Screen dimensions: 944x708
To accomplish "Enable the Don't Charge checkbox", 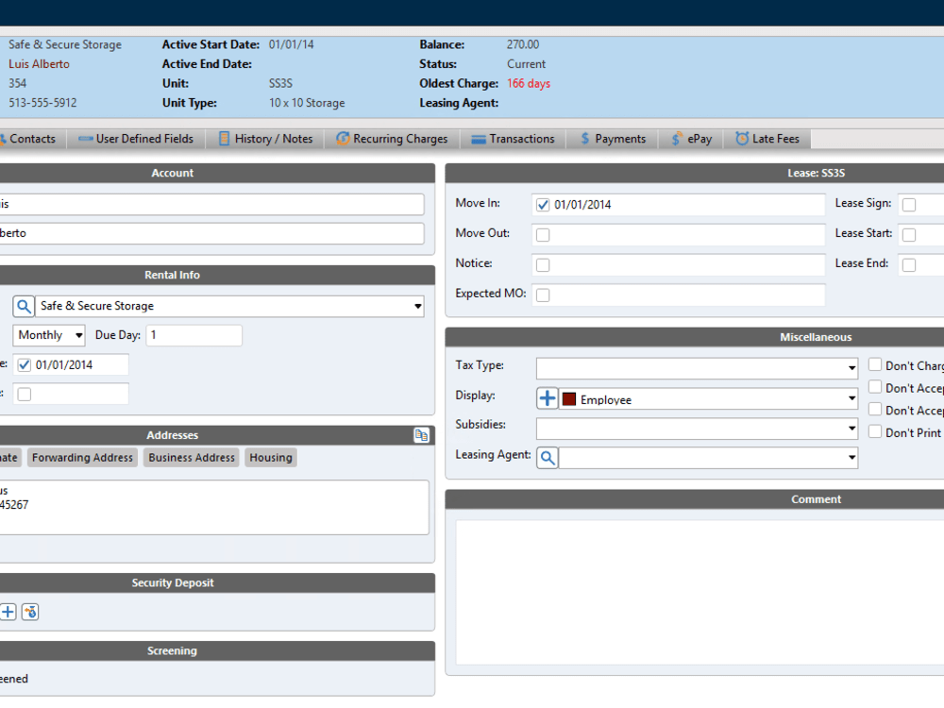I will point(875,364).
